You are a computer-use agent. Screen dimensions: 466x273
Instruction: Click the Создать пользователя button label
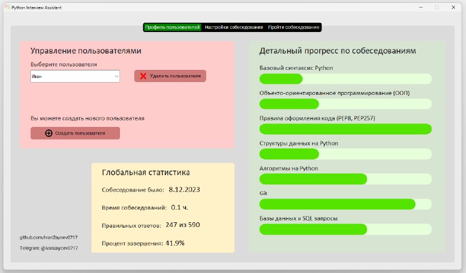[x=80, y=133]
